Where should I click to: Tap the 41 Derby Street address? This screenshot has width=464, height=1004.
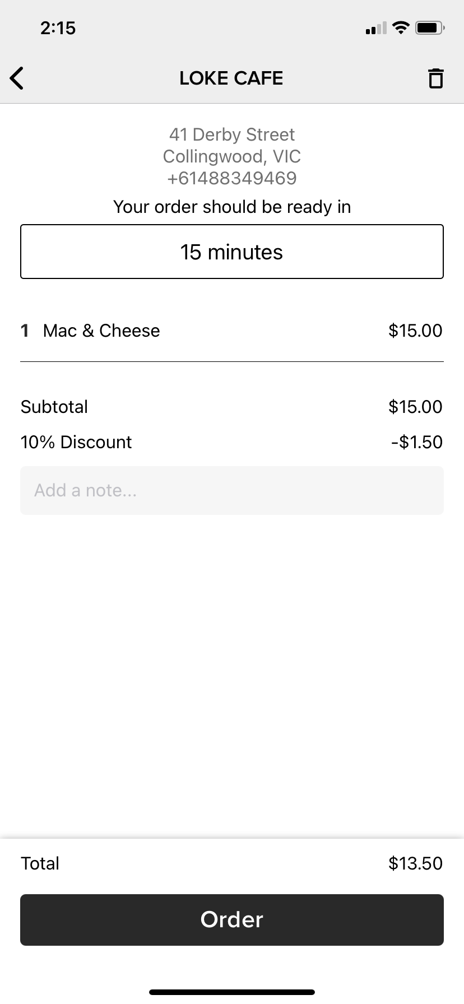232,134
